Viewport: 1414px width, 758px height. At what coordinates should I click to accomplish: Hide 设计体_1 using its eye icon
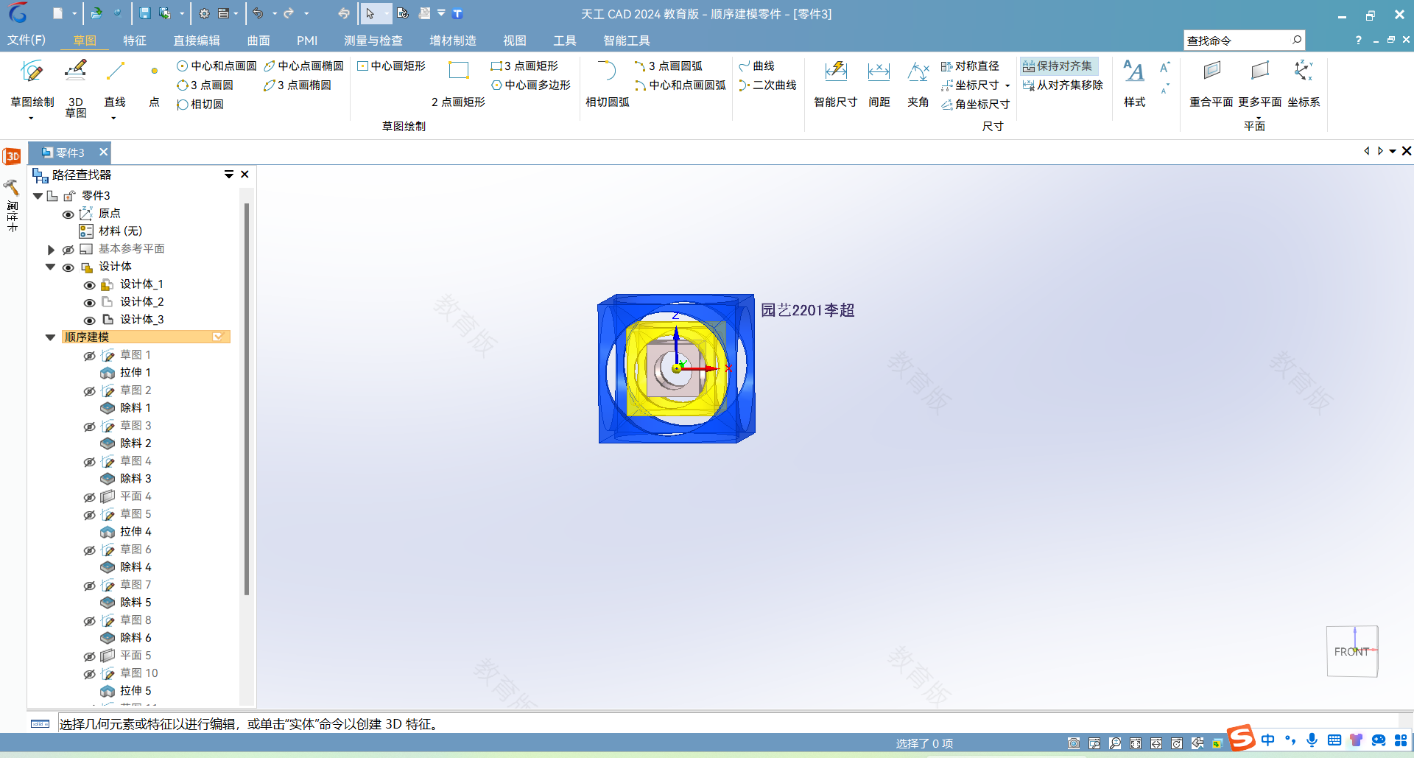click(x=90, y=285)
